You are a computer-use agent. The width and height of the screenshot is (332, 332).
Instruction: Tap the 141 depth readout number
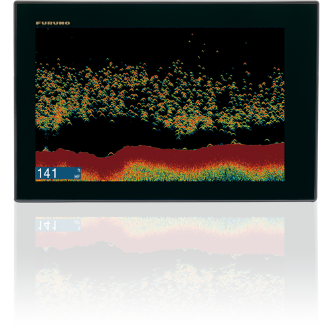click(47, 173)
